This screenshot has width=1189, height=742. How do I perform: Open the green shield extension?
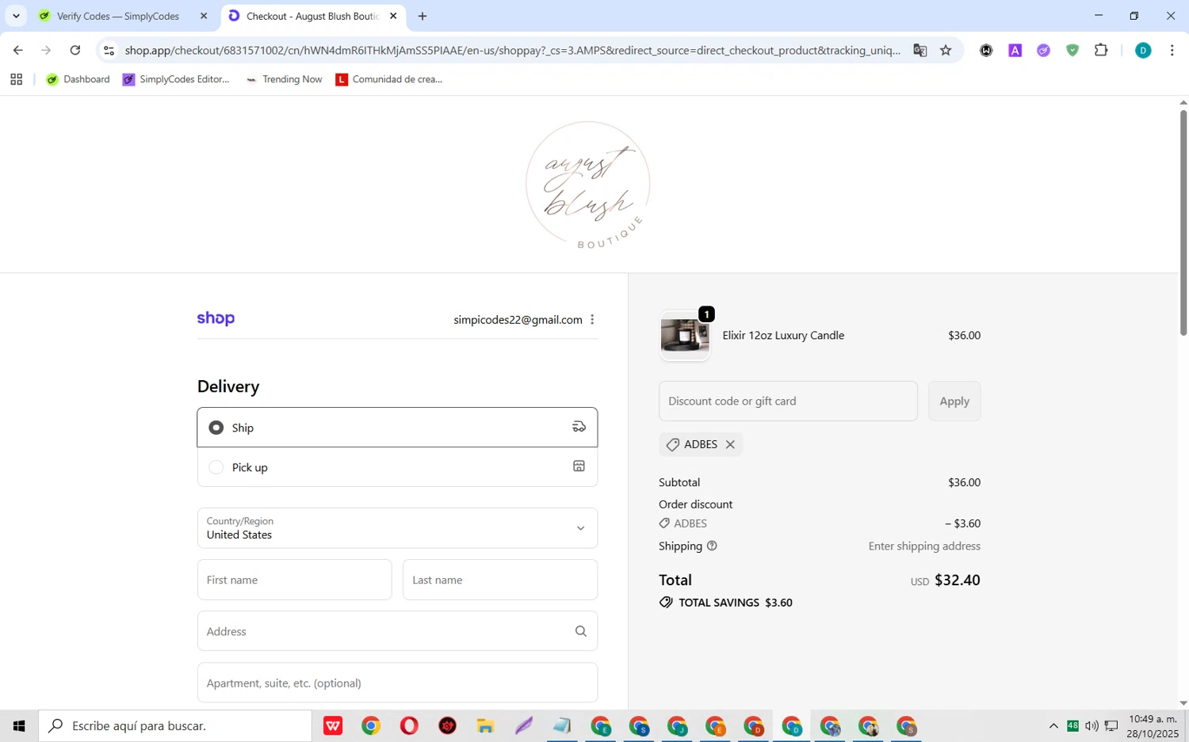pos(1072,50)
